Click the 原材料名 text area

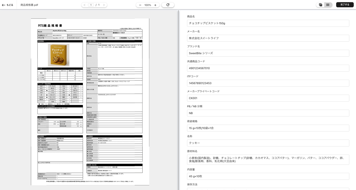click(x=268, y=160)
